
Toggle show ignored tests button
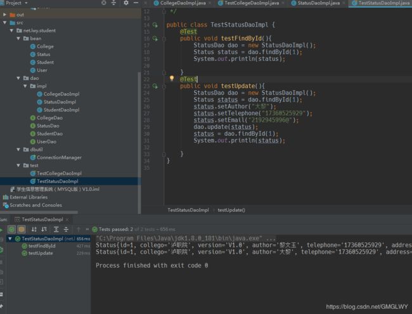(x=22, y=230)
